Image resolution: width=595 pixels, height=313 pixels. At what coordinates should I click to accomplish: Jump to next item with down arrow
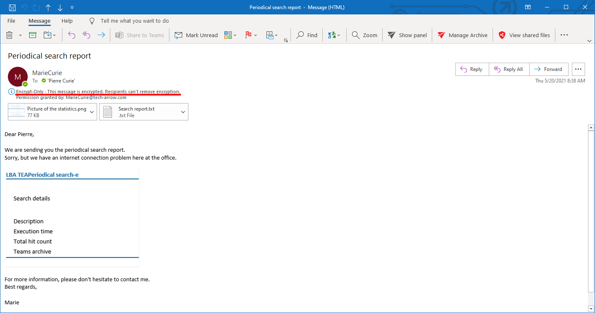pos(60,7)
